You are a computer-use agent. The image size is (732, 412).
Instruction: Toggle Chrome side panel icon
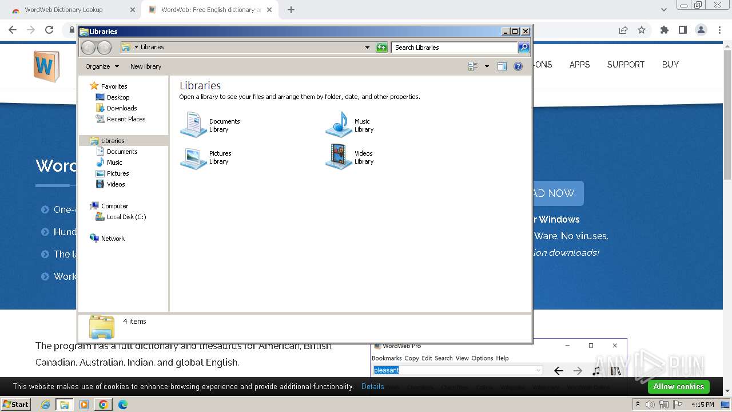pos(682,30)
